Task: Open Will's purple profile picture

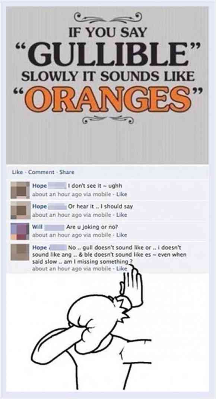Action: tap(20, 231)
